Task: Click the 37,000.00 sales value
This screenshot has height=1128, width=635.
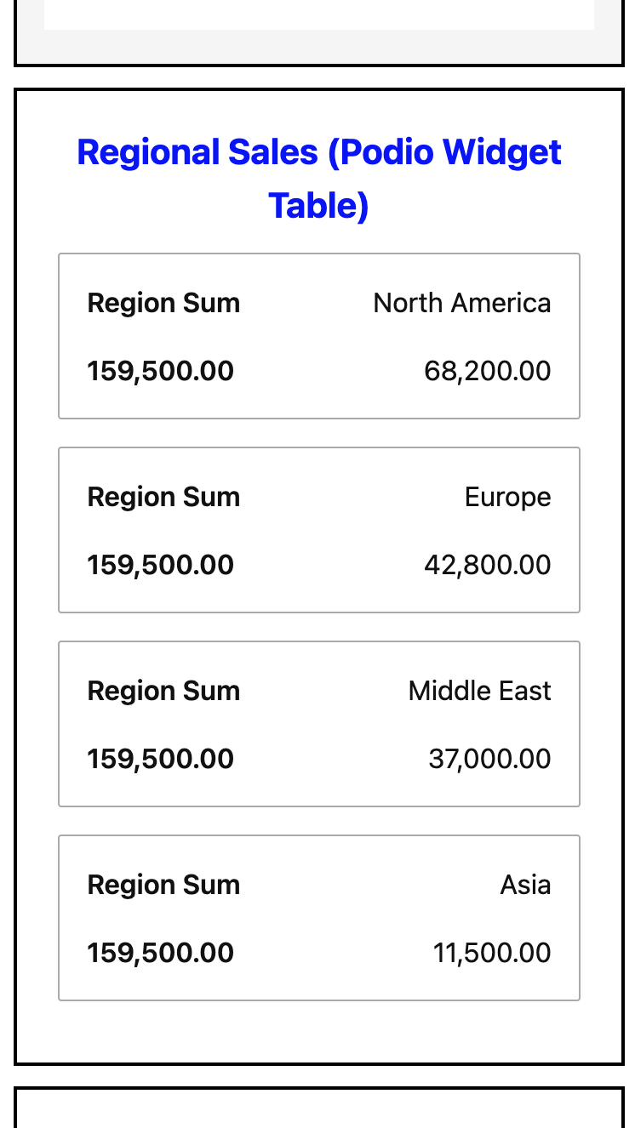Action: point(489,759)
